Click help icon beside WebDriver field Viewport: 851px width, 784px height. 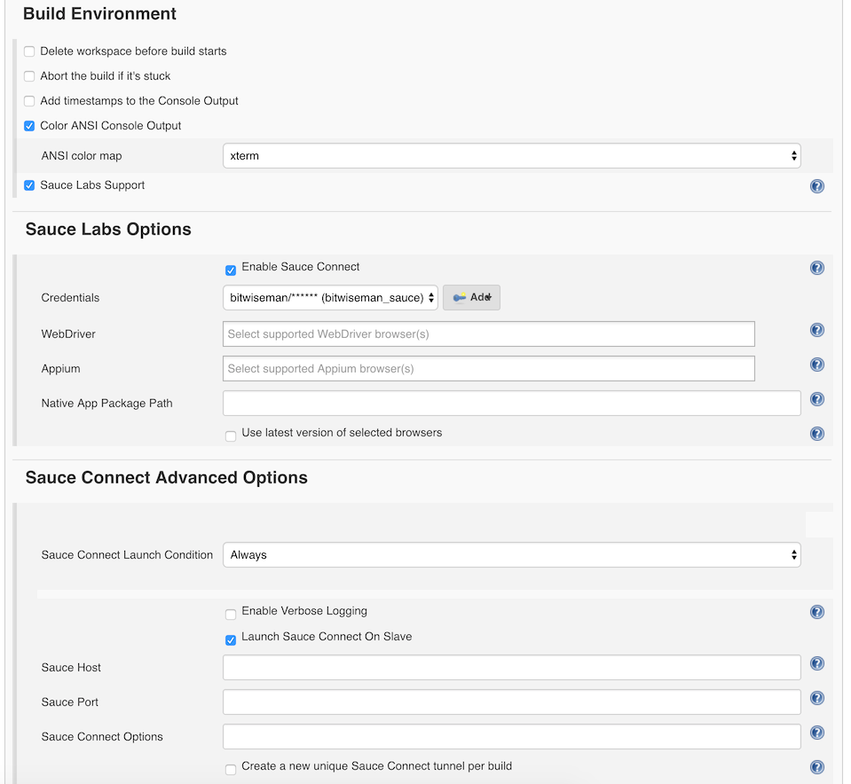tap(817, 330)
